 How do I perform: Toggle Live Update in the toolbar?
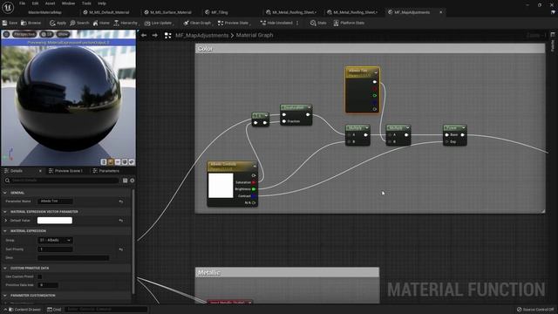pyautogui.click(x=159, y=23)
